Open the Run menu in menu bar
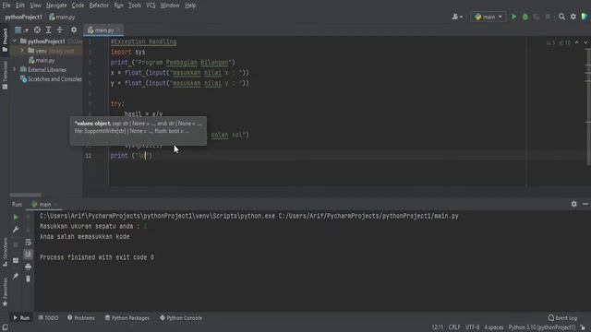 119,6
